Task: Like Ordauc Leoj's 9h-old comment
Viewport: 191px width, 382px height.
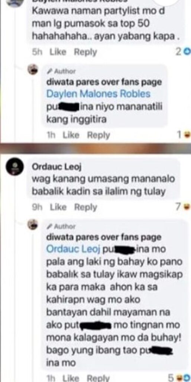Action: [58, 207]
